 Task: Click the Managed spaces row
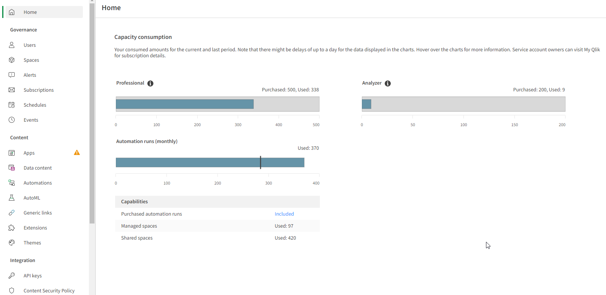point(217,226)
